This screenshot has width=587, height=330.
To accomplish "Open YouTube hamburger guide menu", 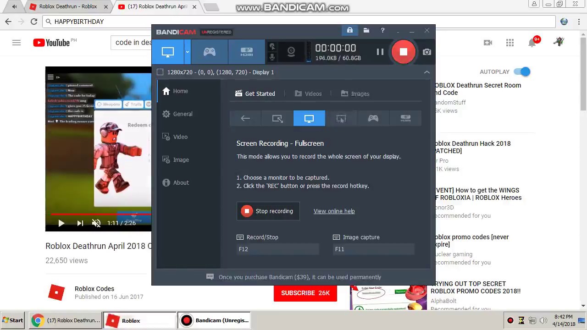I will click(x=17, y=43).
